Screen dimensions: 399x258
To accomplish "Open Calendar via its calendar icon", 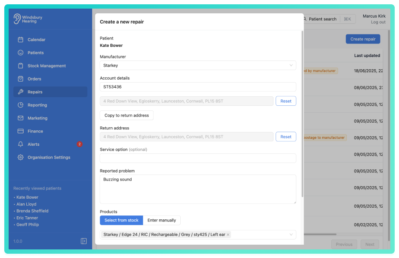I will 21,40.
